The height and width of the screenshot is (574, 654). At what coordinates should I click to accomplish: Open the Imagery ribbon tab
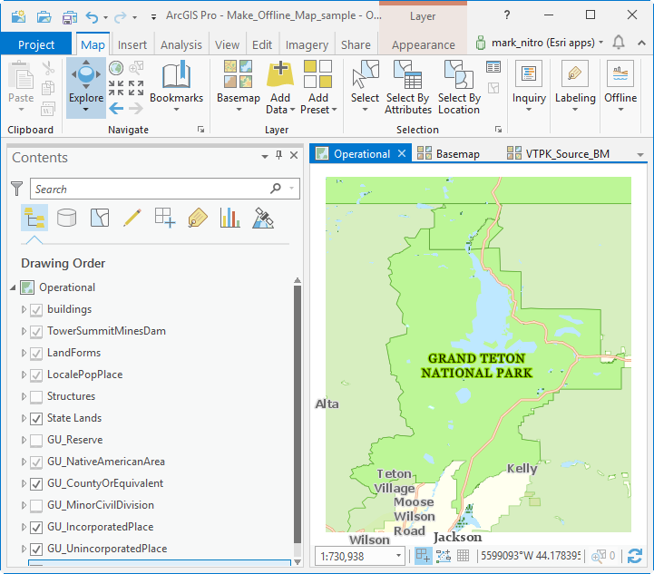point(307,44)
